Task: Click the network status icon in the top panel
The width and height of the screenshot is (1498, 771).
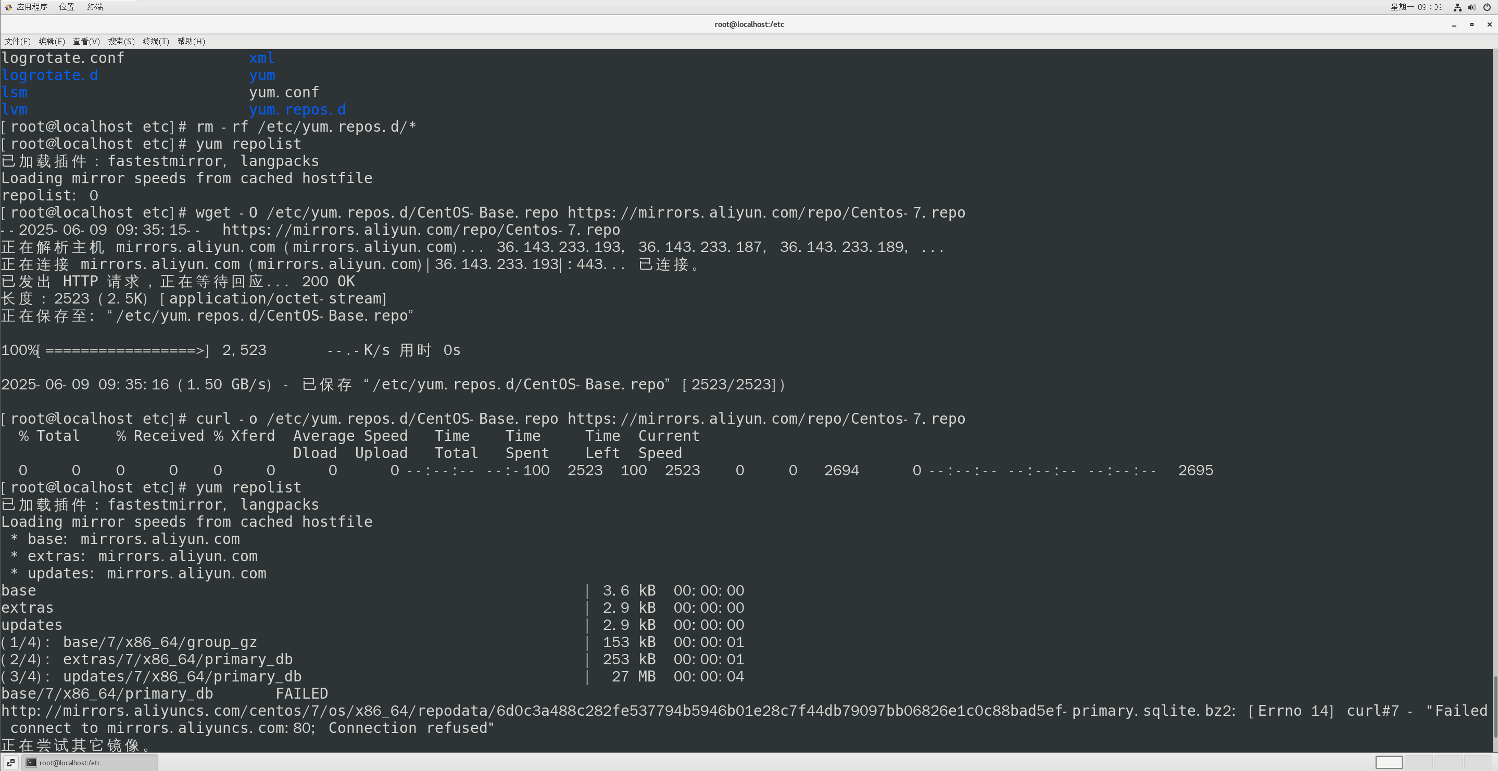Action: [x=1458, y=8]
